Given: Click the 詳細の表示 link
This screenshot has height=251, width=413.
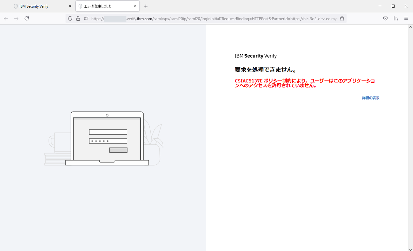Looking at the screenshot, I should (x=371, y=98).
